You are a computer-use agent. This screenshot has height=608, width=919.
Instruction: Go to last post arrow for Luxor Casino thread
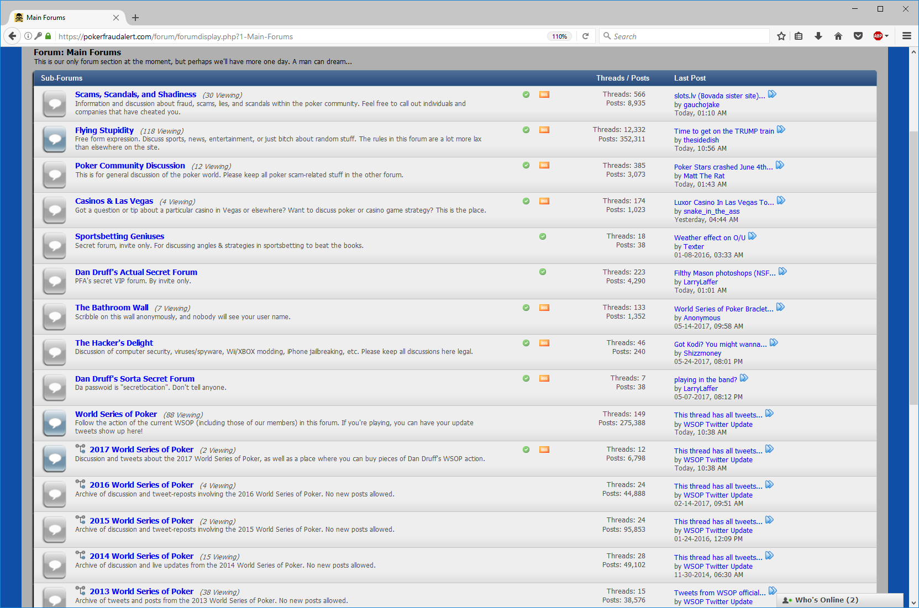[781, 201]
